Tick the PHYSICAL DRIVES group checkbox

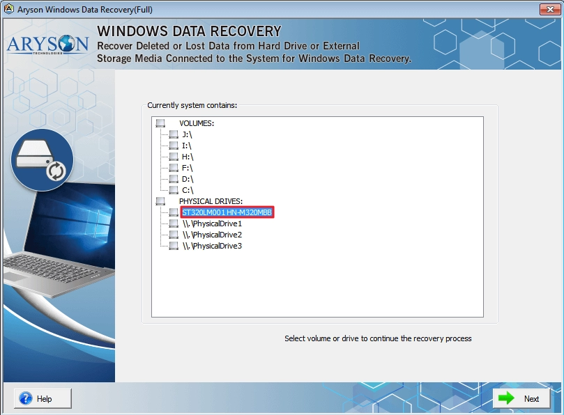160,201
